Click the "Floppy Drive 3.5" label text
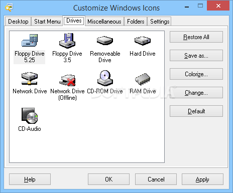Screen dimensions: 233x193 [x=67, y=57]
